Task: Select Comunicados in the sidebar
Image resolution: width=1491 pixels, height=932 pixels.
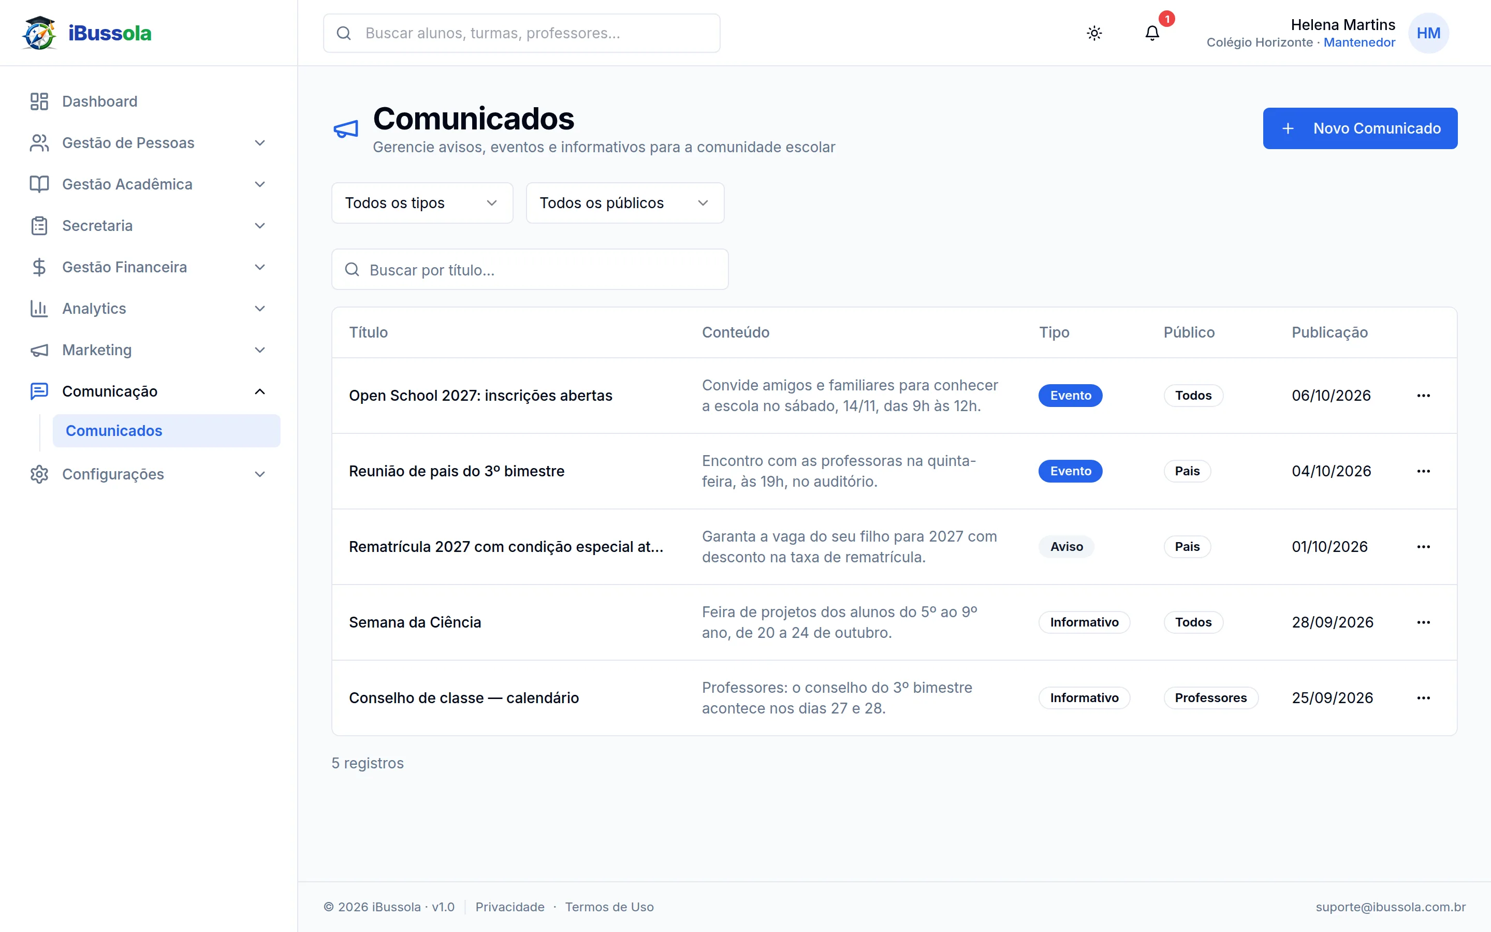Action: (166, 431)
